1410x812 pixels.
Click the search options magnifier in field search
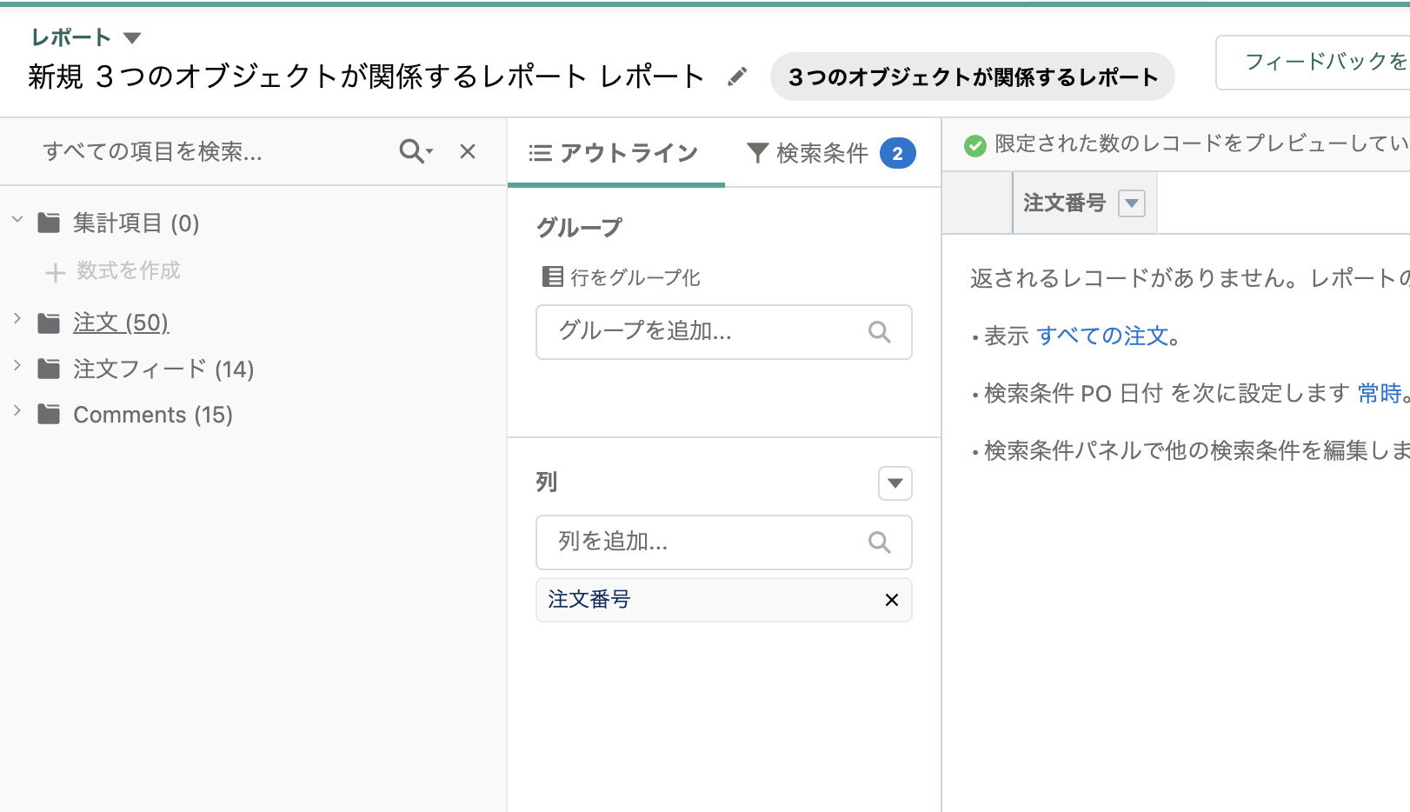click(x=414, y=151)
